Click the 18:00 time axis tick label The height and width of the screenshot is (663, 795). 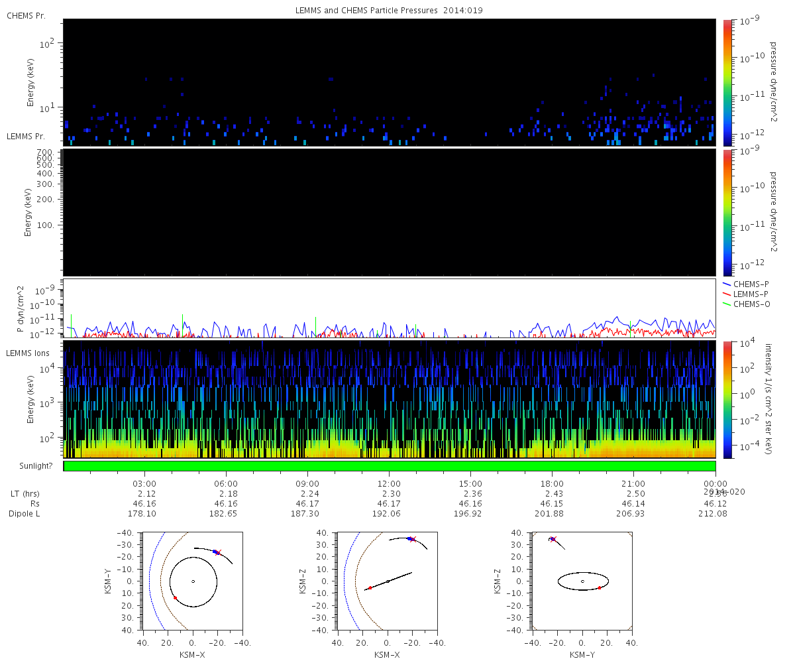pyautogui.click(x=552, y=483)
